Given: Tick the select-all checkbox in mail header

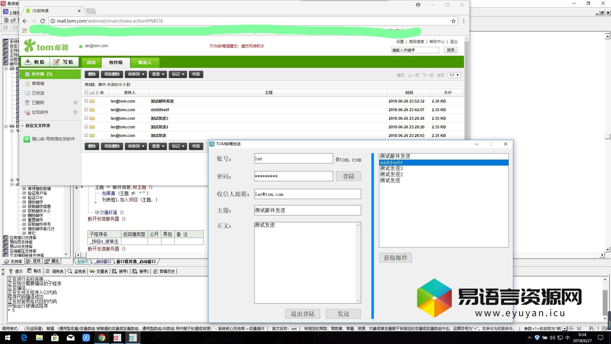Looking at the screenshot, I should [x=86, y=92].
